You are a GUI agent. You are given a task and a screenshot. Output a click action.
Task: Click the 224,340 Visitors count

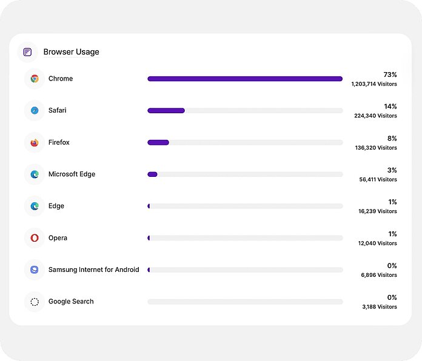[x=375, y=116]
